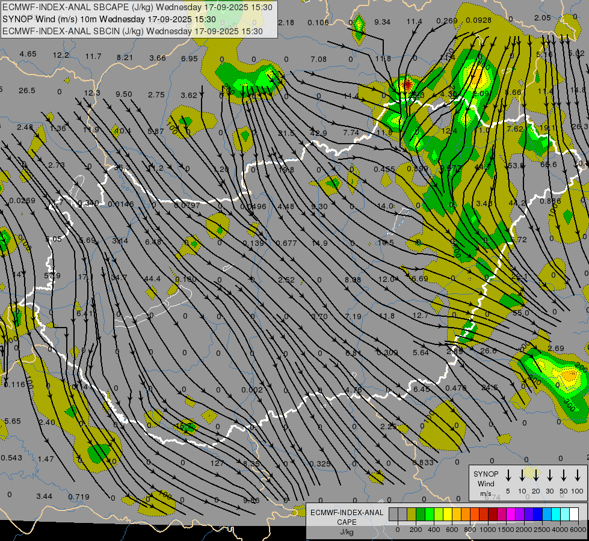Click the 20 m/s wind legend arrow

coord(535,475)
